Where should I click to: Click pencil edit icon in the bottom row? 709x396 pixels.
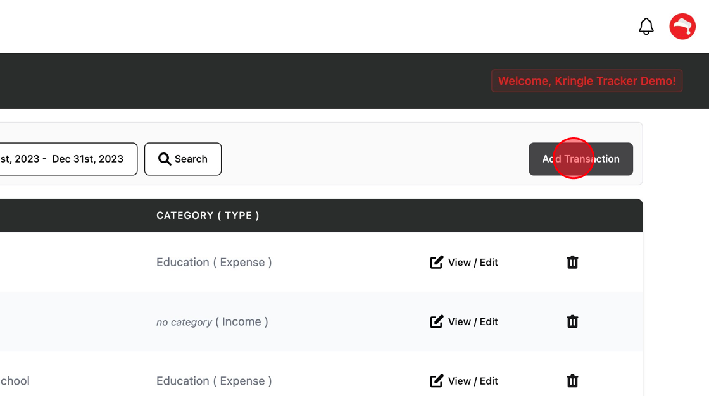(x=437, y=381)
